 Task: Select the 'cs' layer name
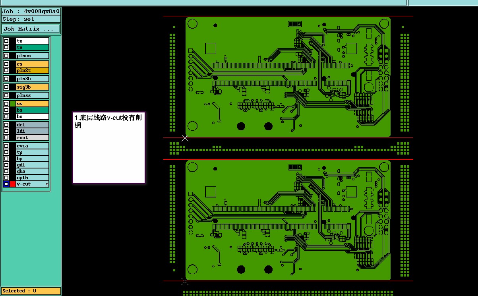tap(33, 64)
